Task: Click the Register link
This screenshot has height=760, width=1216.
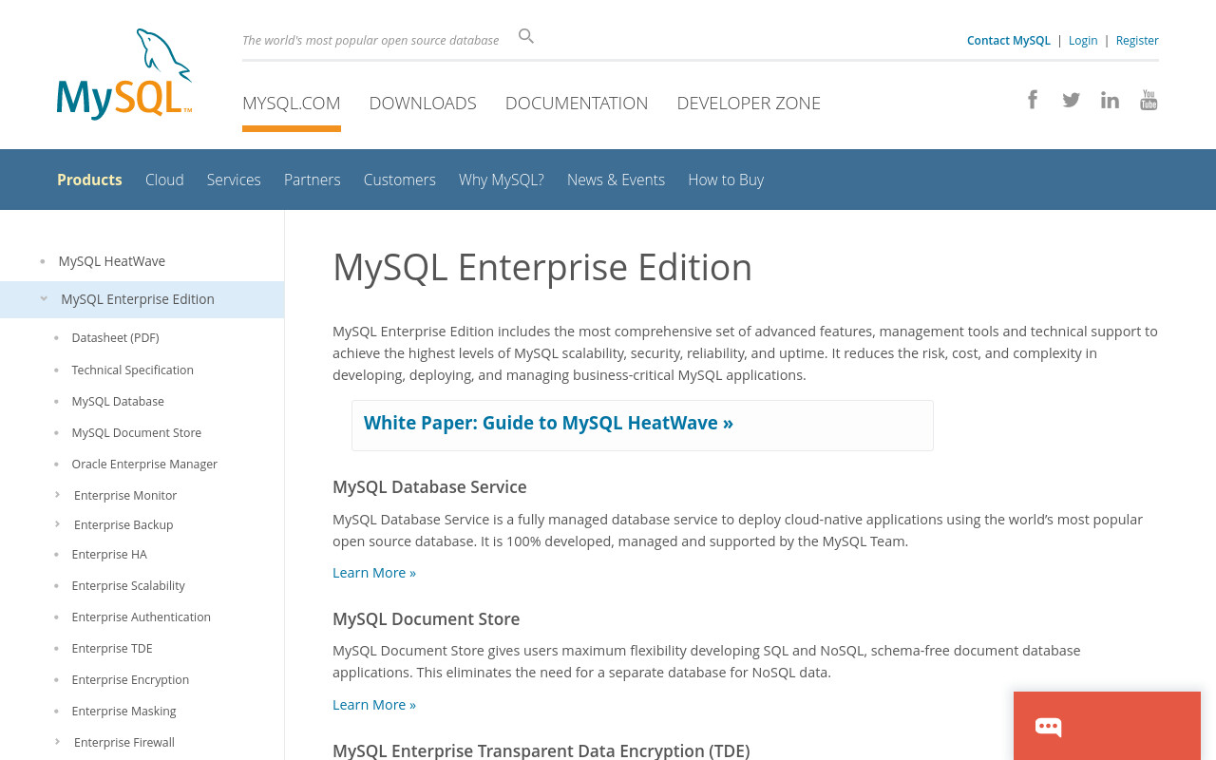Action: click(1137, 40)
